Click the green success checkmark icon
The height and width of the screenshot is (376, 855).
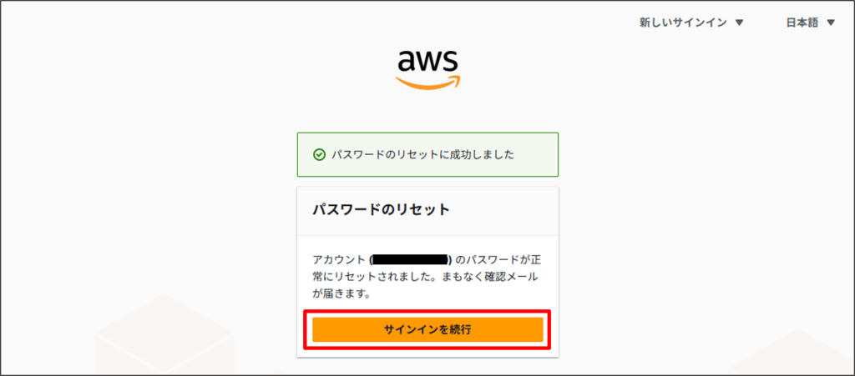pyautogui.click(x=319, y=154)
